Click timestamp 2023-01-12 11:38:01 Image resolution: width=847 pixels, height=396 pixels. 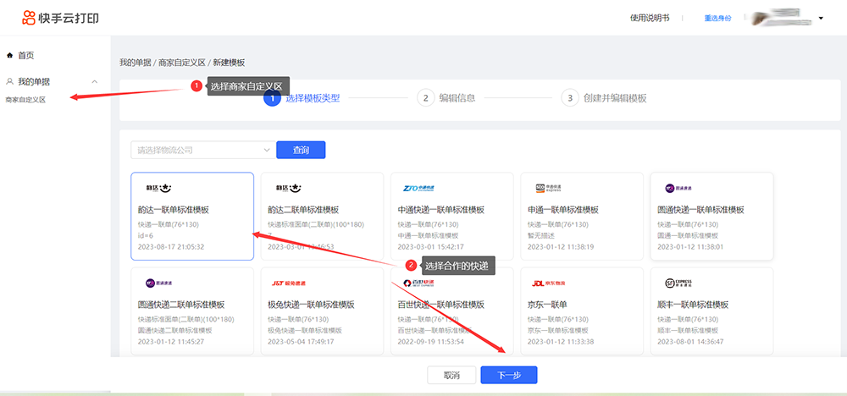[x=690, y=246]
